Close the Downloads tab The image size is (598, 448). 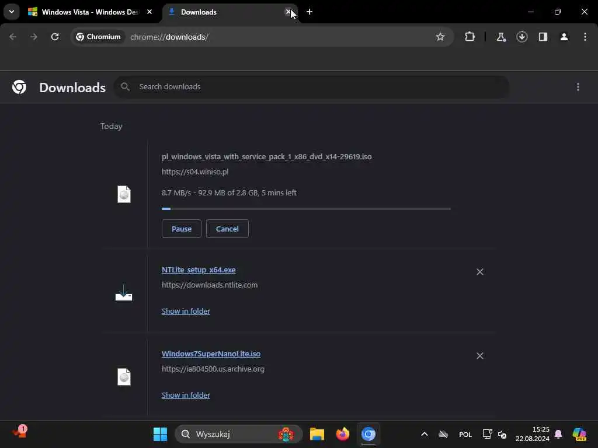(288, 12)
